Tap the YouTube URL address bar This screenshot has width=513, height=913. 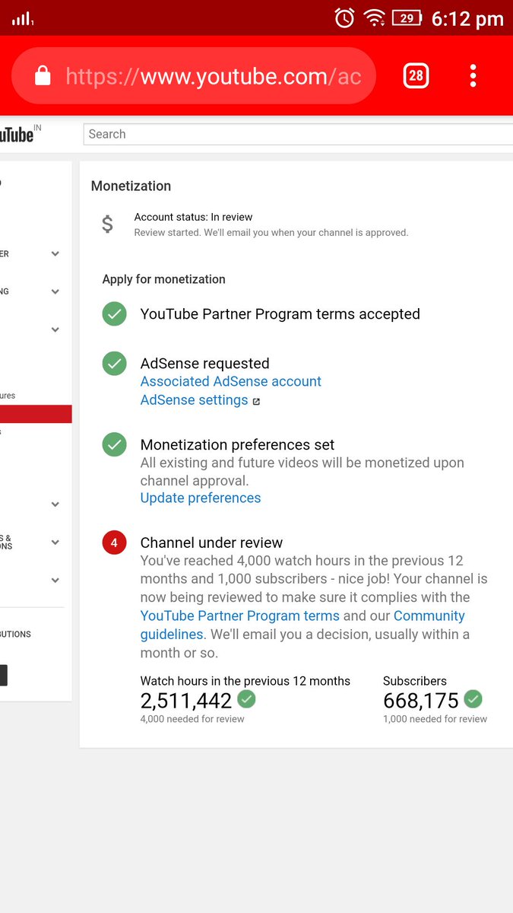click(x=194, y=75)
